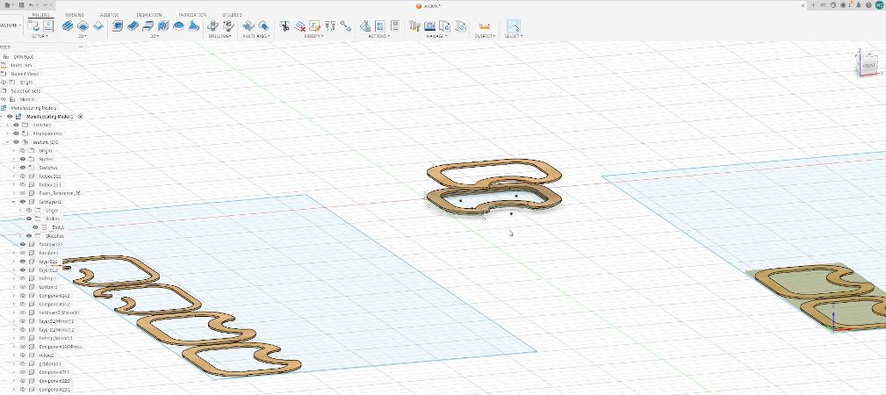The width and height of the screenshot is (886, 395).
Task: Toggle visibility eye of Sketches folder under Manufacturing Model
Action: [17, 125]
